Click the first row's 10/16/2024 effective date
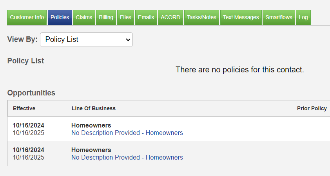This screenshot has height=176, width=330. click(28, 126)
